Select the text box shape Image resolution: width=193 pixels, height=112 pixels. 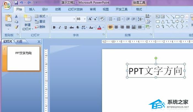coord(158,16)
